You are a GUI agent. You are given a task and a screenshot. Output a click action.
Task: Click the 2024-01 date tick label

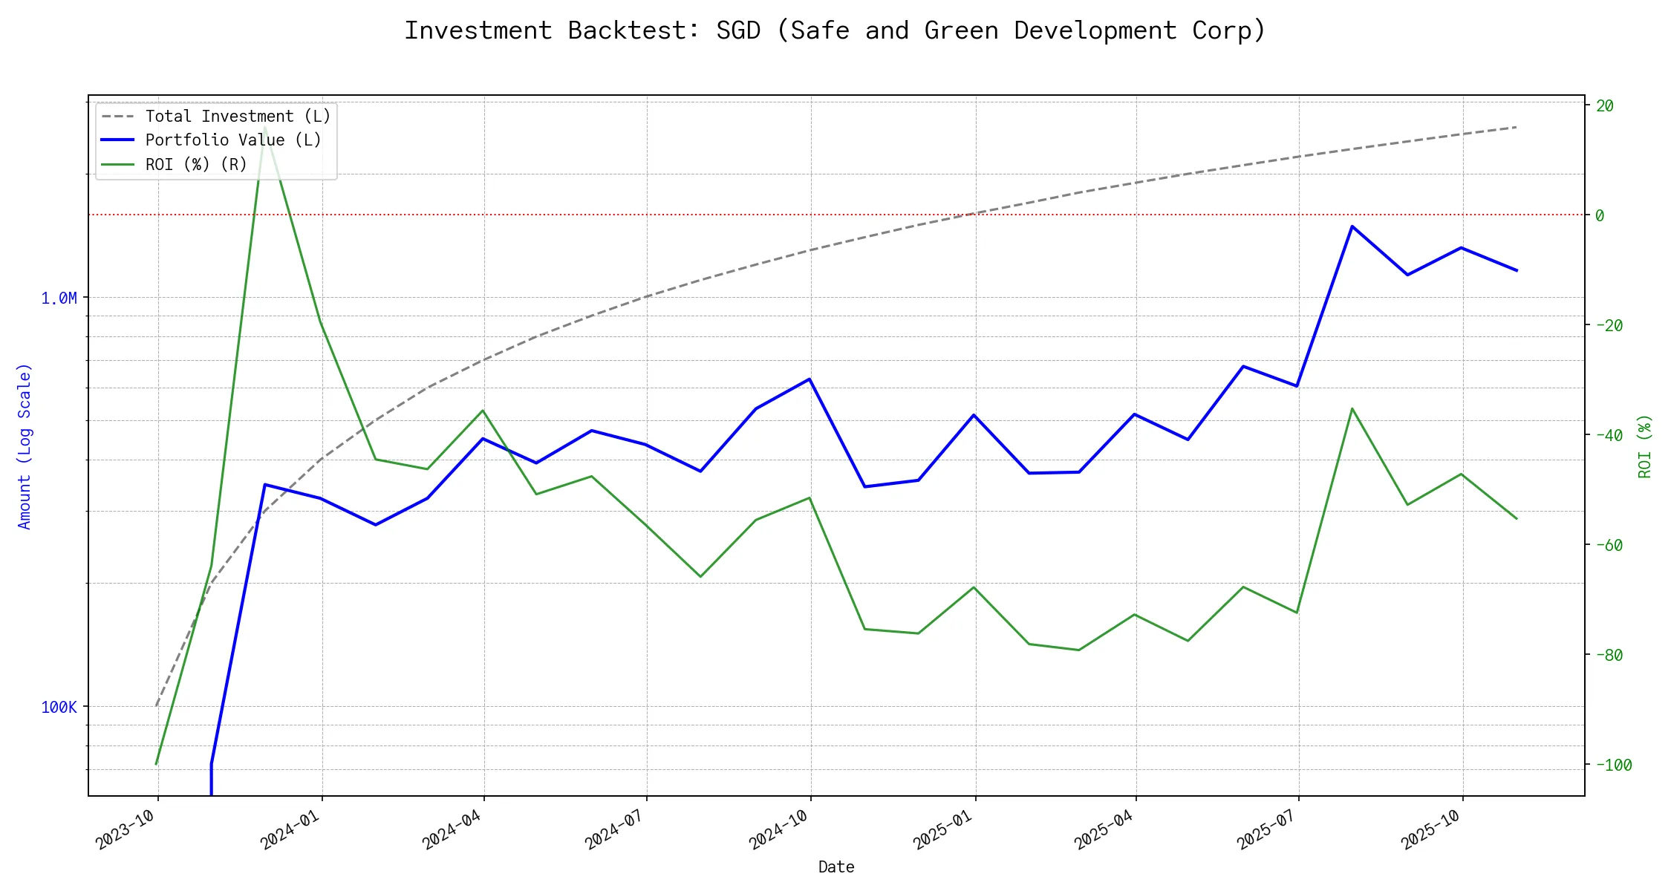click(x=290, y=829)
